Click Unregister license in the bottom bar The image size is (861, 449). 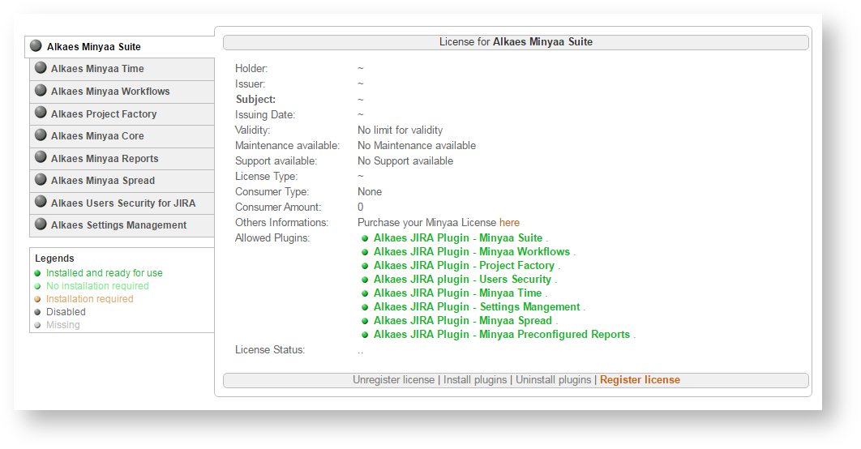coord(394,380)
